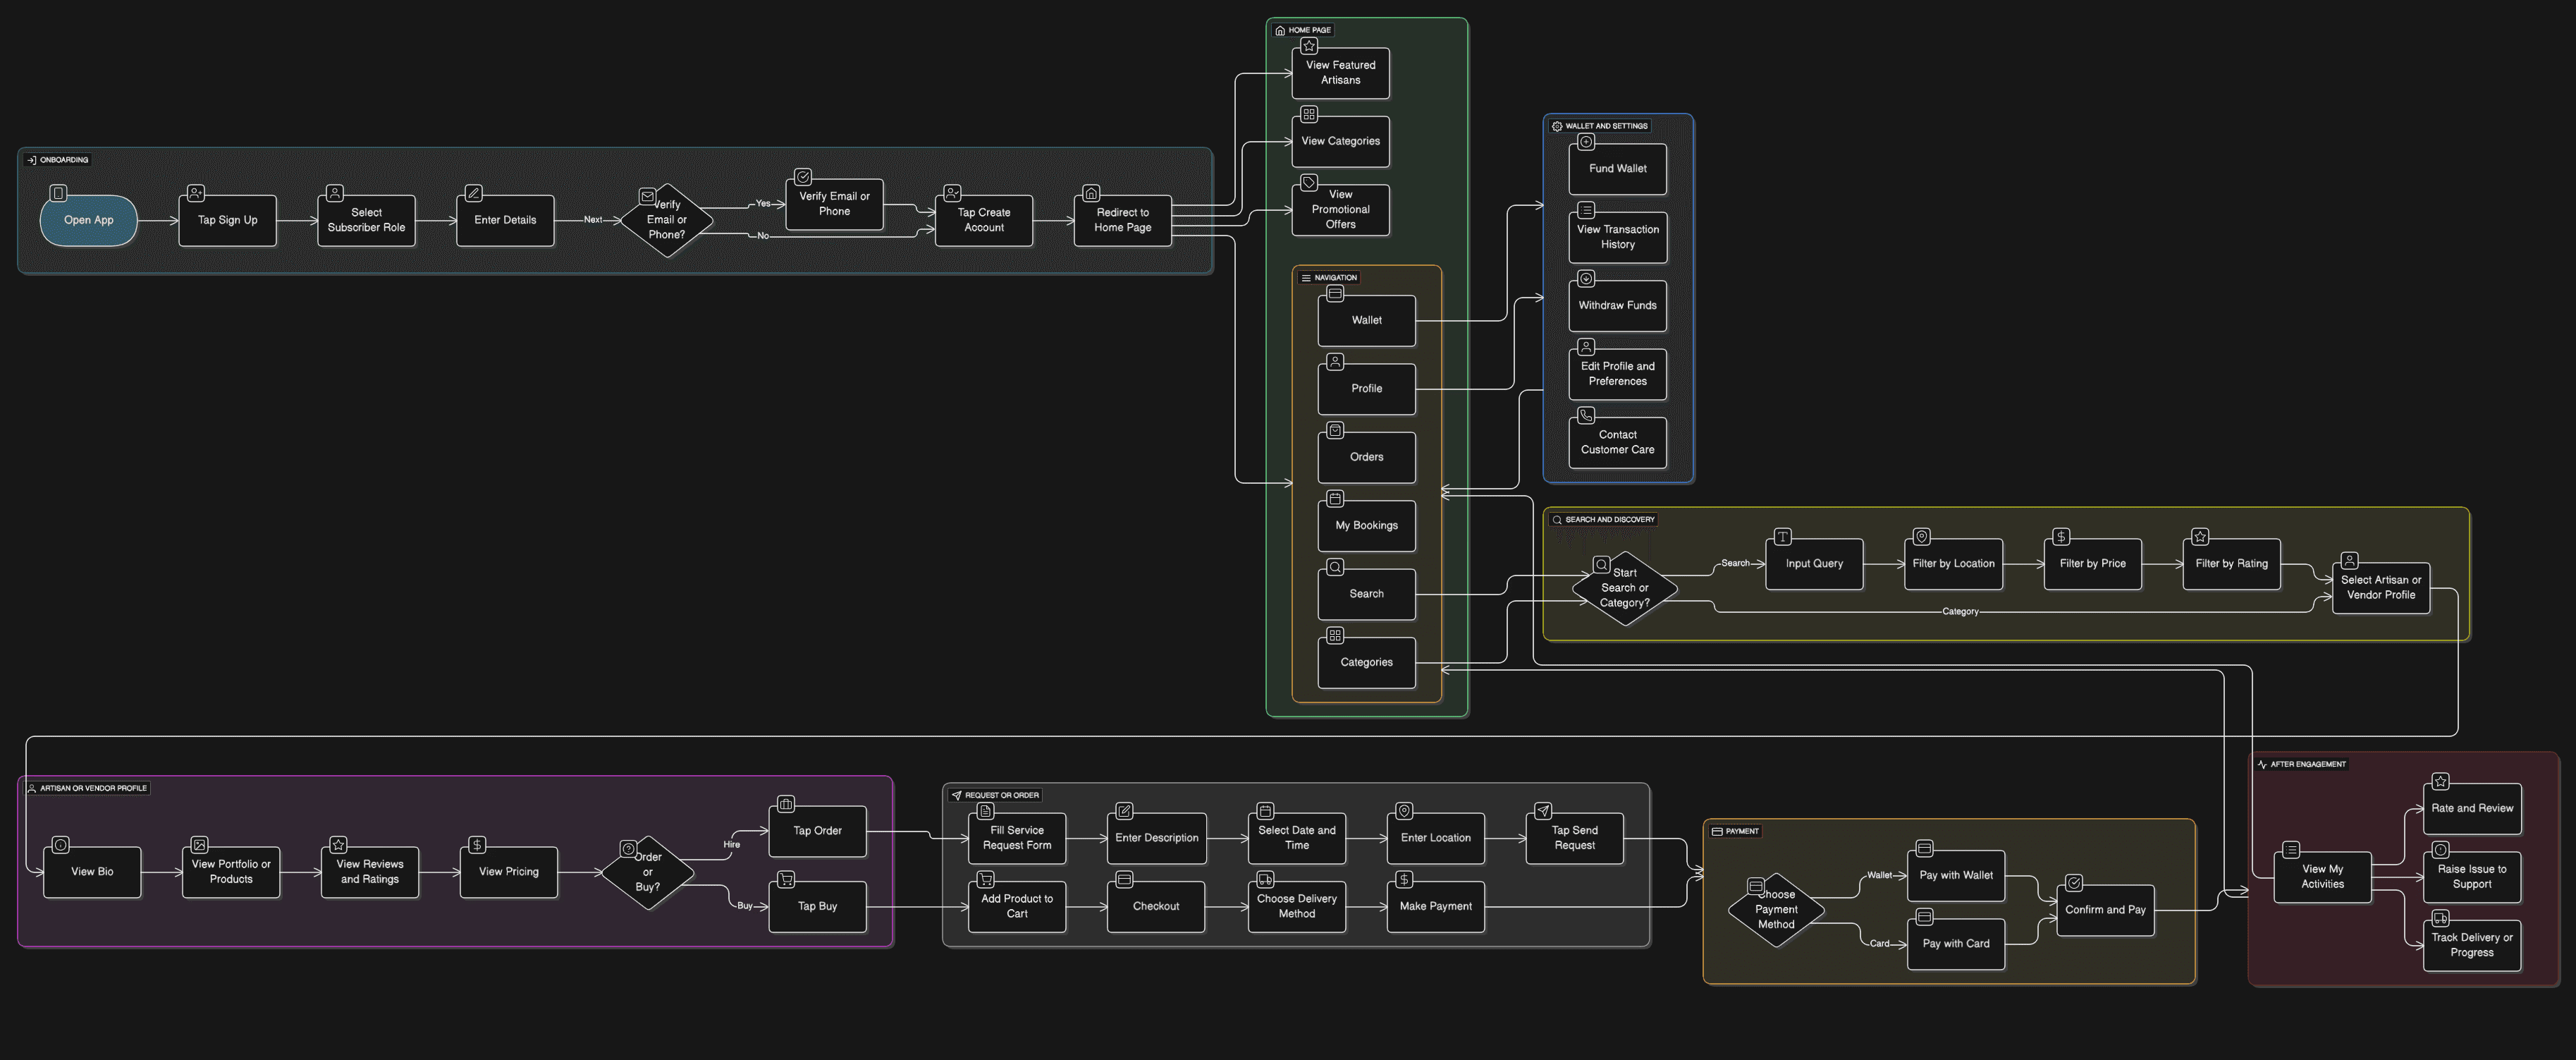Select the Fund Wallet node

click(1617, 169)
